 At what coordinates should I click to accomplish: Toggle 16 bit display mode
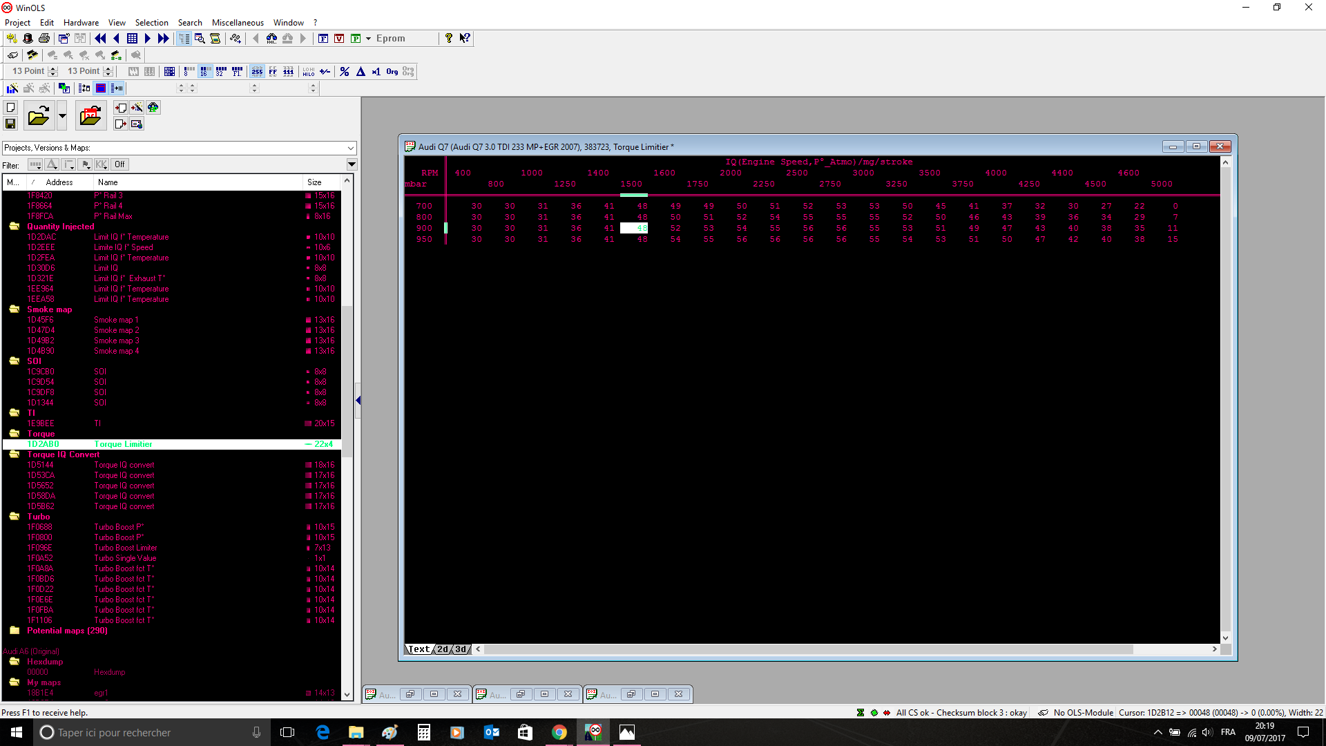point(205,72)
